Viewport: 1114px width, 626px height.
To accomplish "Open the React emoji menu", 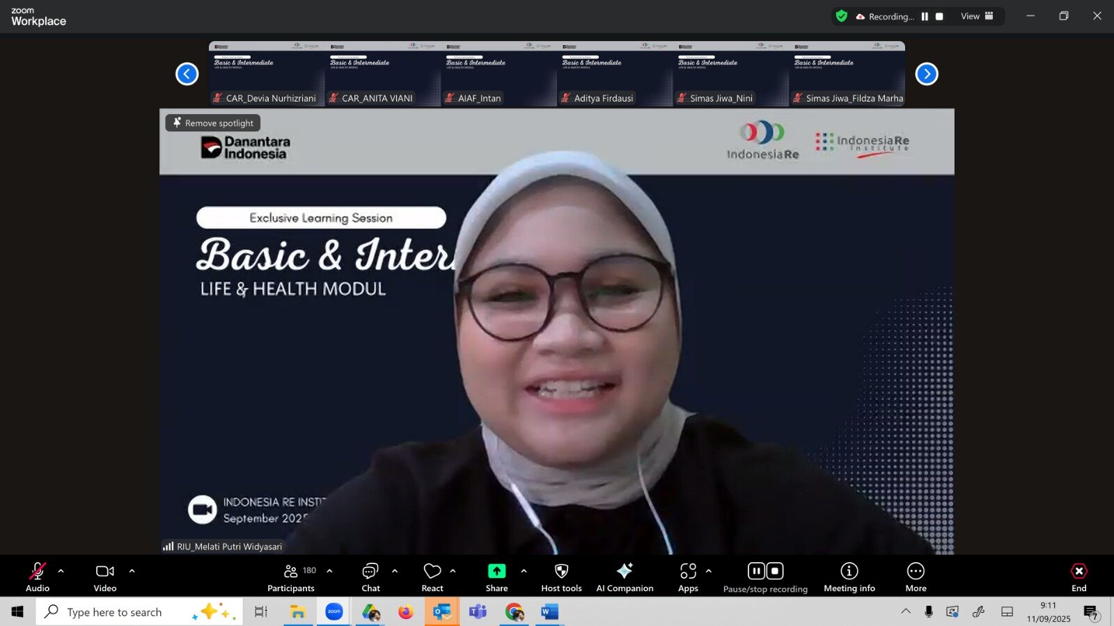I will [x=432, y=577].
